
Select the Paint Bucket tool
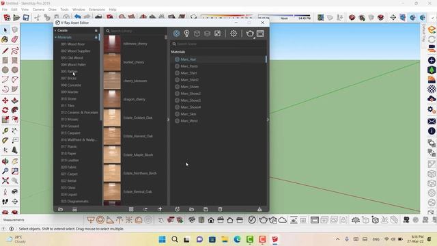(5, 40)
